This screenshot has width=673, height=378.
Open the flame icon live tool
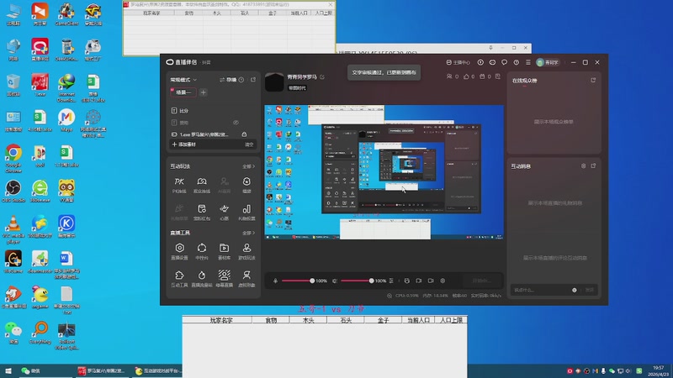click(x=202, y=278)
